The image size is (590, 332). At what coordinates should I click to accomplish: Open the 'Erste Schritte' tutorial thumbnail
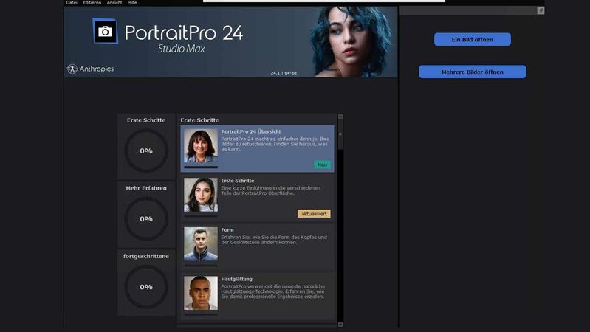click(x=201, y=195)
